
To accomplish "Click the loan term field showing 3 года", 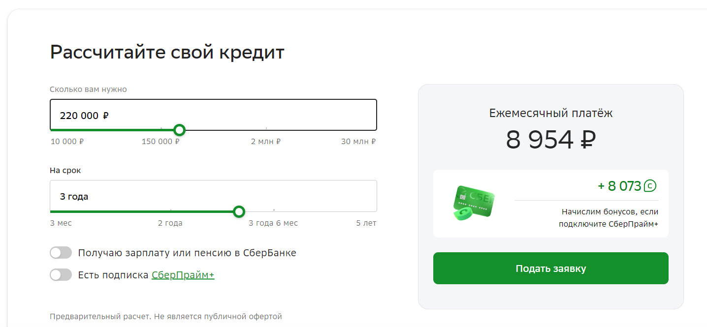I will (x=213, y=196).
